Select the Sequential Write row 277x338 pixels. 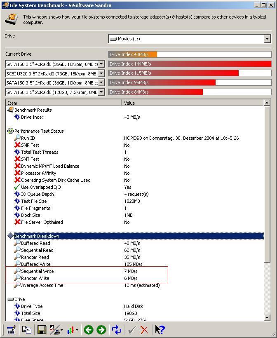(x=135, y=271)
